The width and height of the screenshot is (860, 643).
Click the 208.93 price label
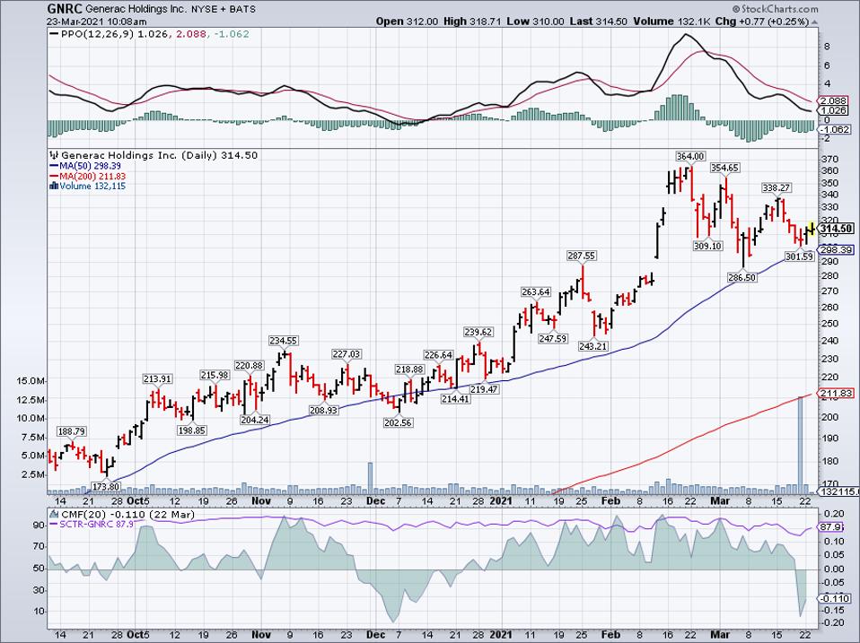click(323, 410)
